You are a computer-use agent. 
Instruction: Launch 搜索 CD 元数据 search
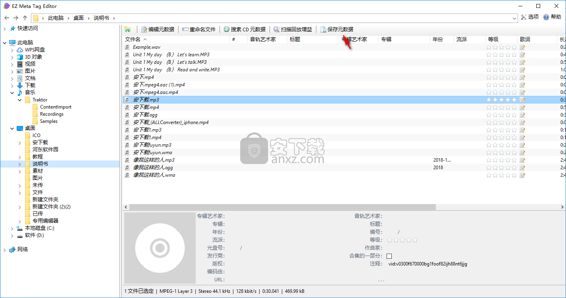pos(244,29)
